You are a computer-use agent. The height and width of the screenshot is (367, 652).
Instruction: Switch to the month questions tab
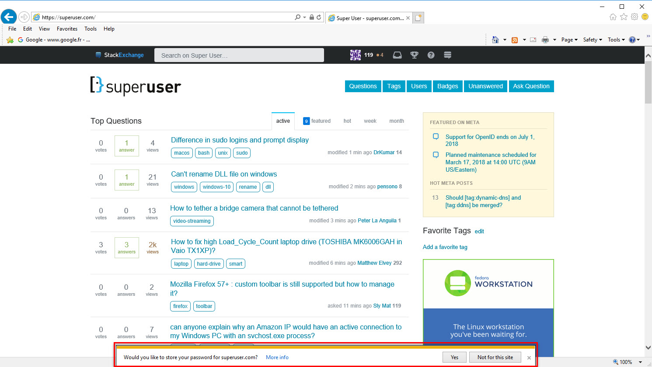[x=397, y=121]
